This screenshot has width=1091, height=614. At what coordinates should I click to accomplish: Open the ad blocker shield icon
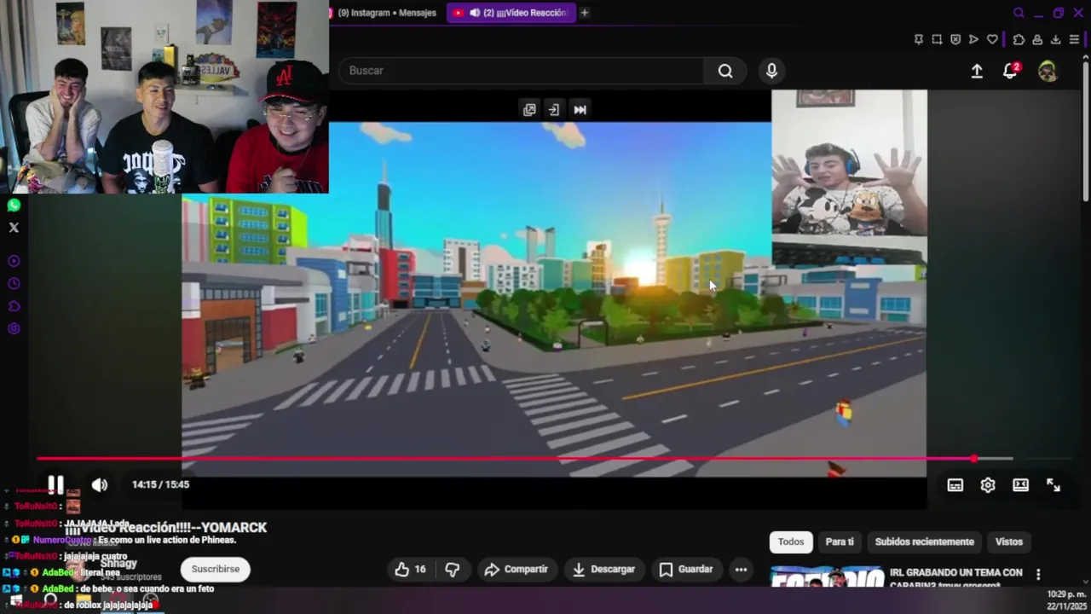(955, 39)
